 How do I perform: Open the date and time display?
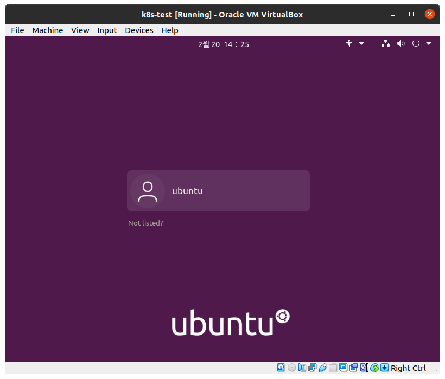tap(224, 44)
